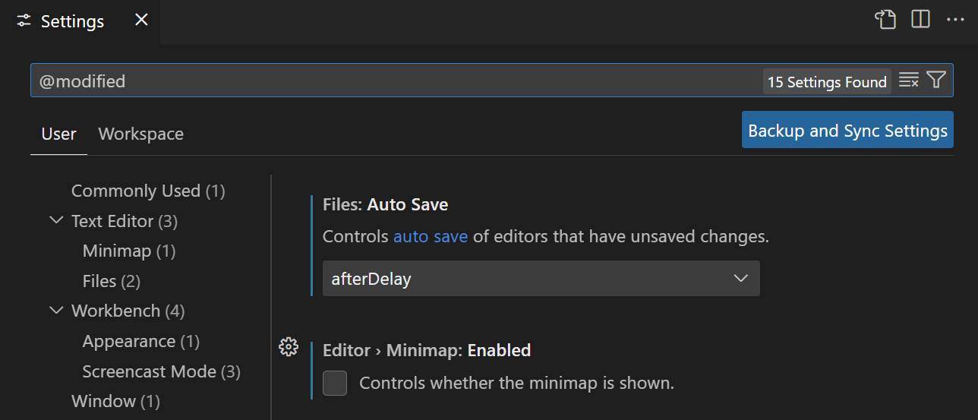The height and width of the screenshot is (420, 978).
Task: Open the More Actions ellipsis menu
Action: click(954, 20)
